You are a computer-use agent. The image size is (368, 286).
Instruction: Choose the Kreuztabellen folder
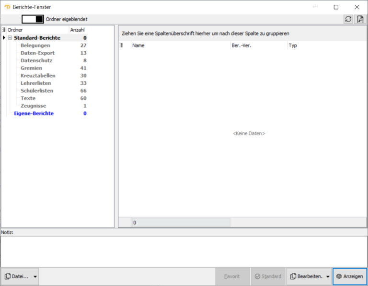(x=38, y=76)
